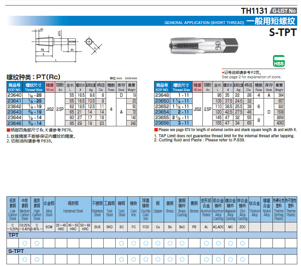Select EDP number 23646
Screen dimensions: 301x266
coord(15,123)
